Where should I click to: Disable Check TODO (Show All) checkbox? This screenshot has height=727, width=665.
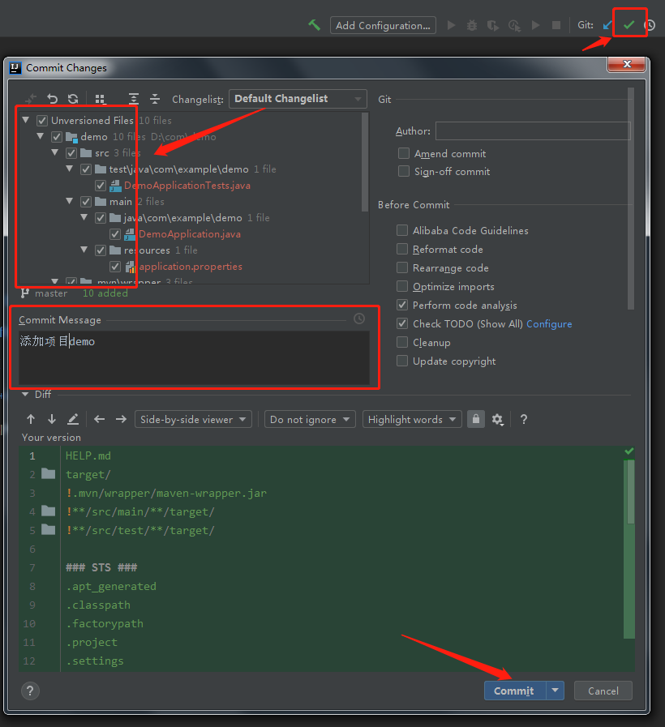pos(402,323)
